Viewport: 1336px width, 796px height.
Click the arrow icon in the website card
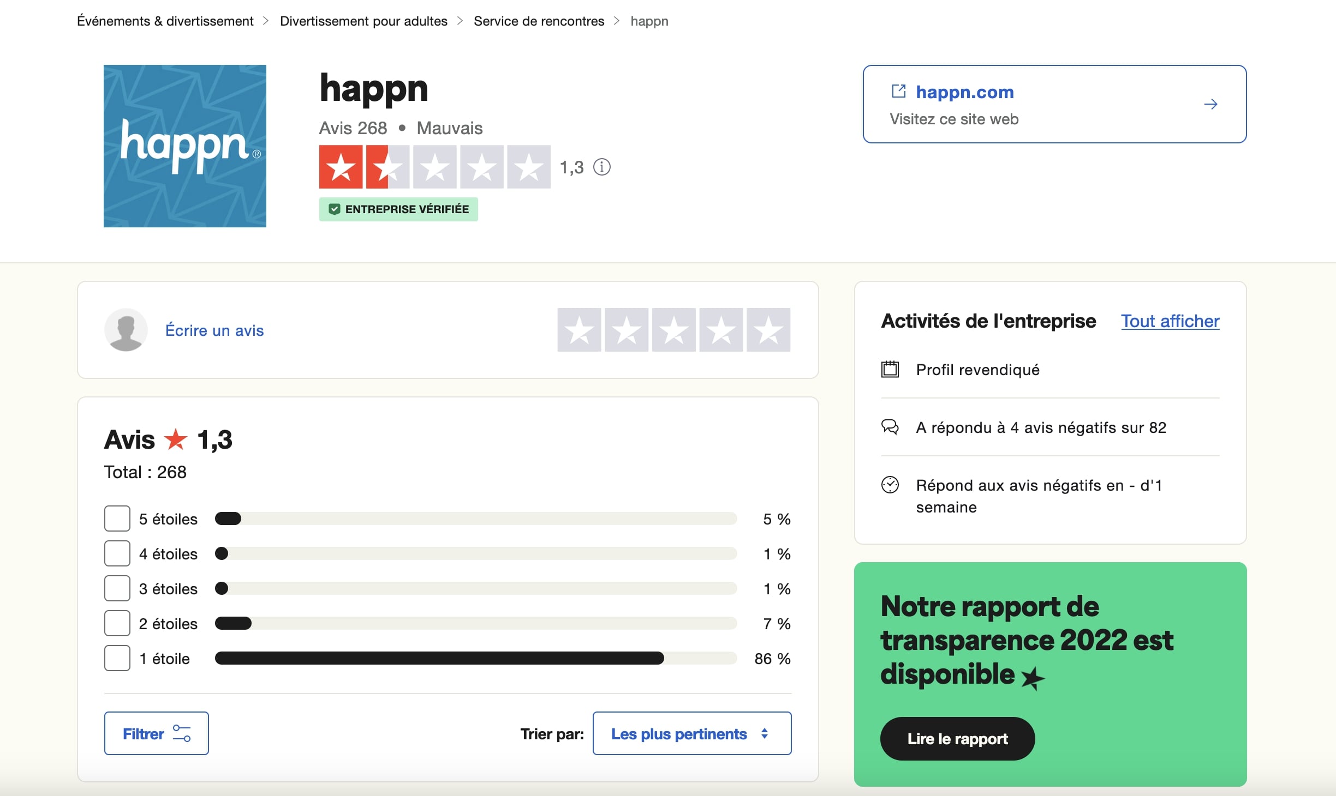(x=1212, y=104)
